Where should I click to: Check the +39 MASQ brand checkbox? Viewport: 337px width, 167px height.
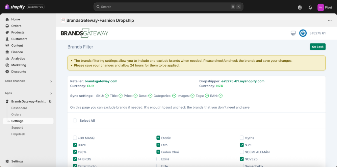tap(75, 138)
